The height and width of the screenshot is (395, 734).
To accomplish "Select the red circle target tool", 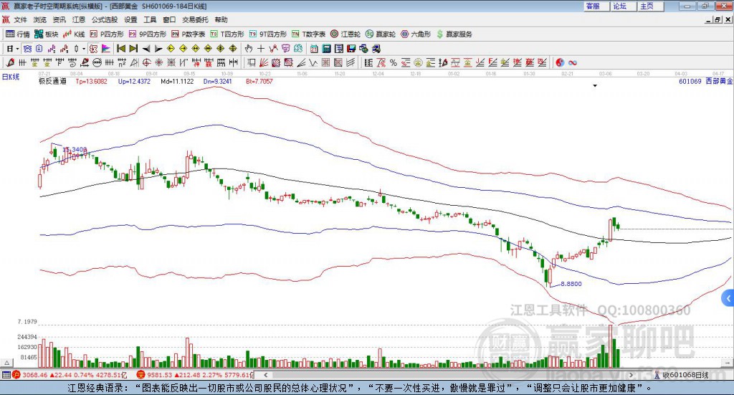I will point(146,62).
